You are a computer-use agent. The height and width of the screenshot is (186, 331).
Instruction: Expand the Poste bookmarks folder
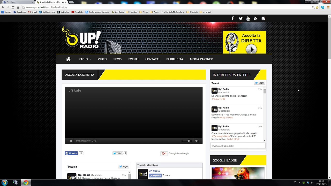point(154,12)
